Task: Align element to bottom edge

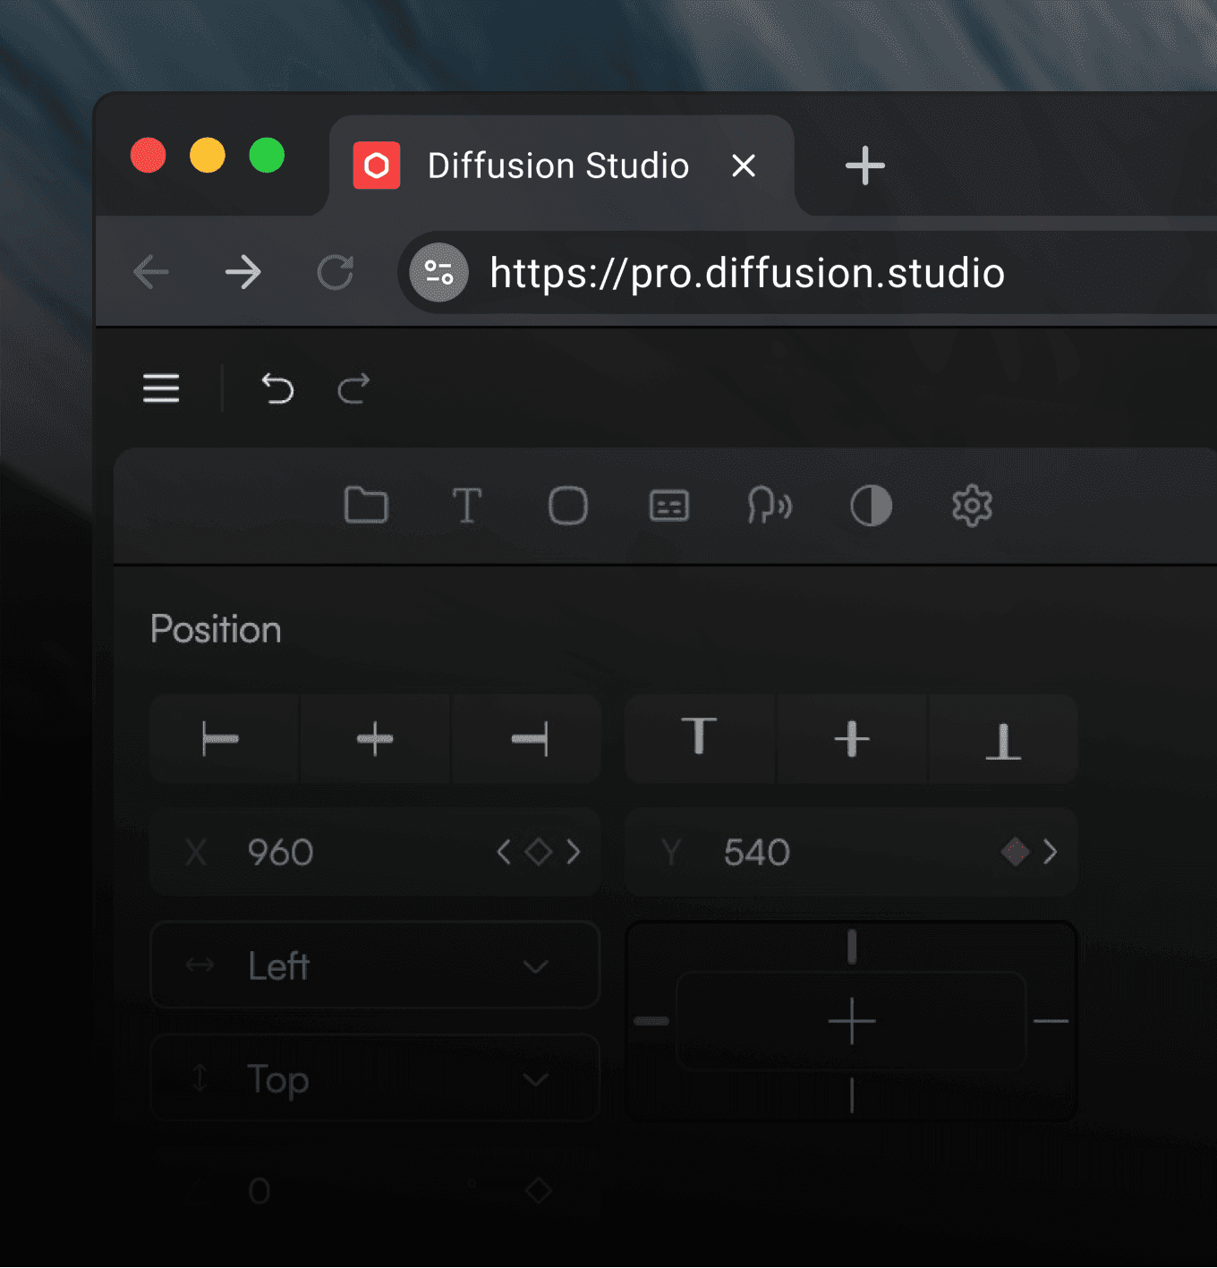Action: [x=1003, y=739]
